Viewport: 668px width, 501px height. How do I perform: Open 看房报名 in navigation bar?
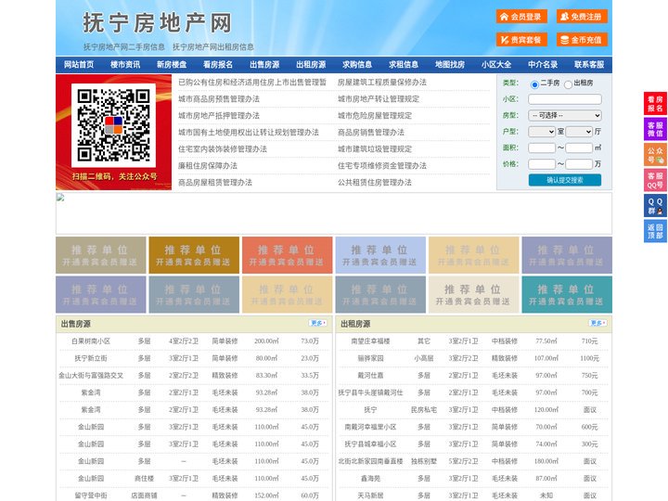[218, 65]
